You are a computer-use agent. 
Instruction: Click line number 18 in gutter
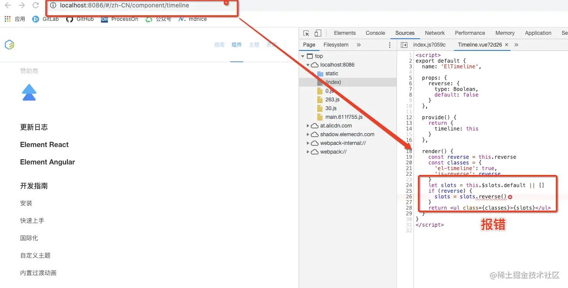[x=409, y=151]
